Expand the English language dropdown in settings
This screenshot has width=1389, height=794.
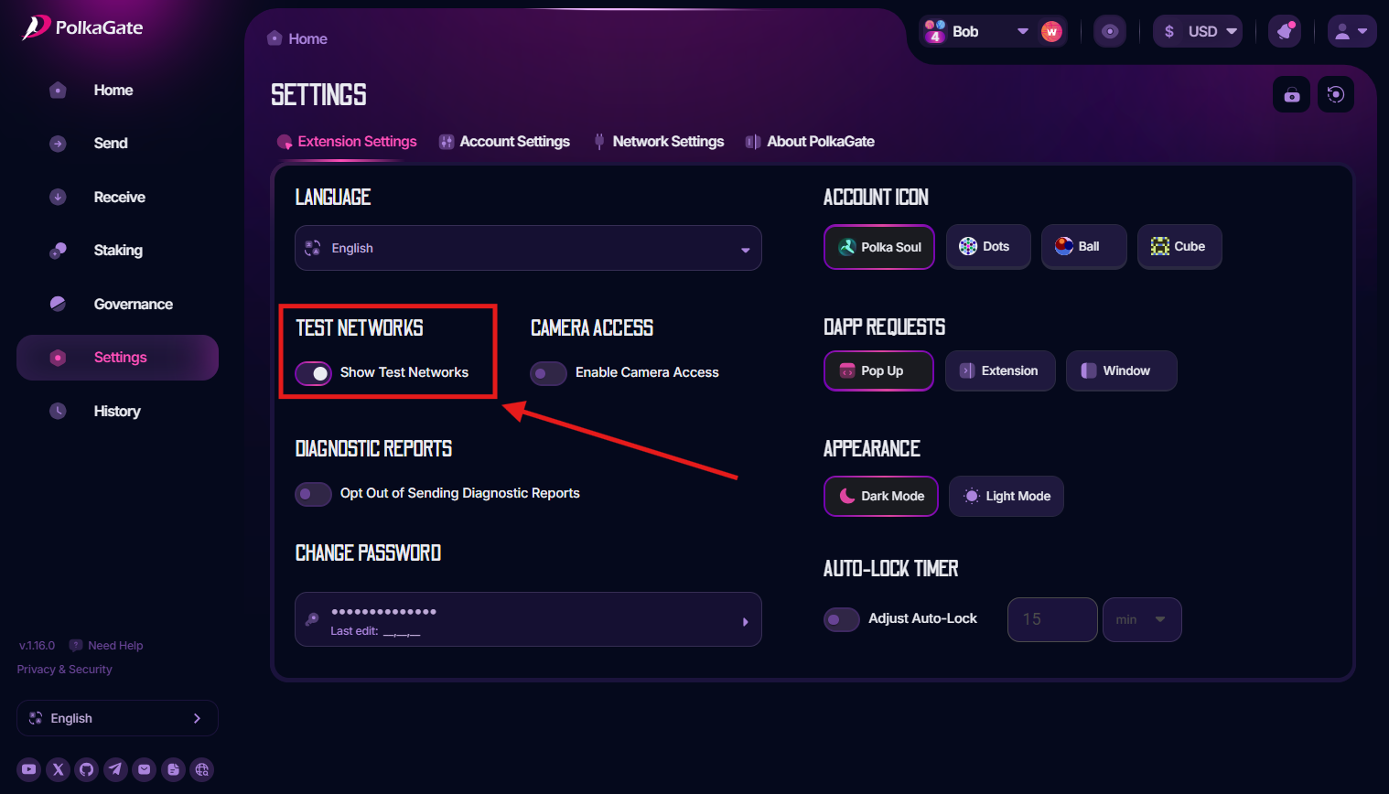528,248
